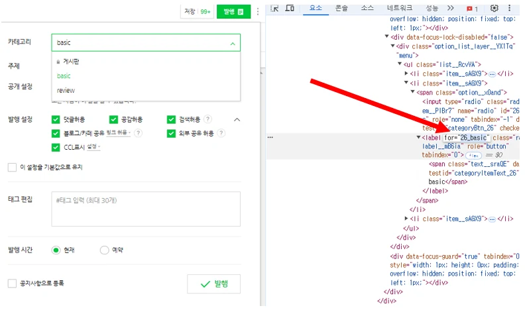
Task: Switch to the 요소 DevTools tab
Action: (316, 8)
